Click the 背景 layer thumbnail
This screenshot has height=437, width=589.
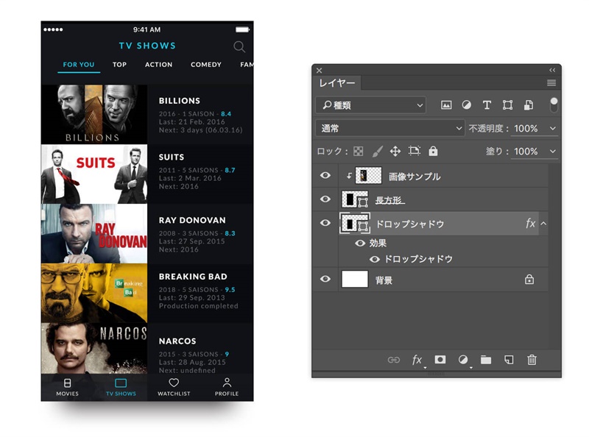(x=355, y=280)
